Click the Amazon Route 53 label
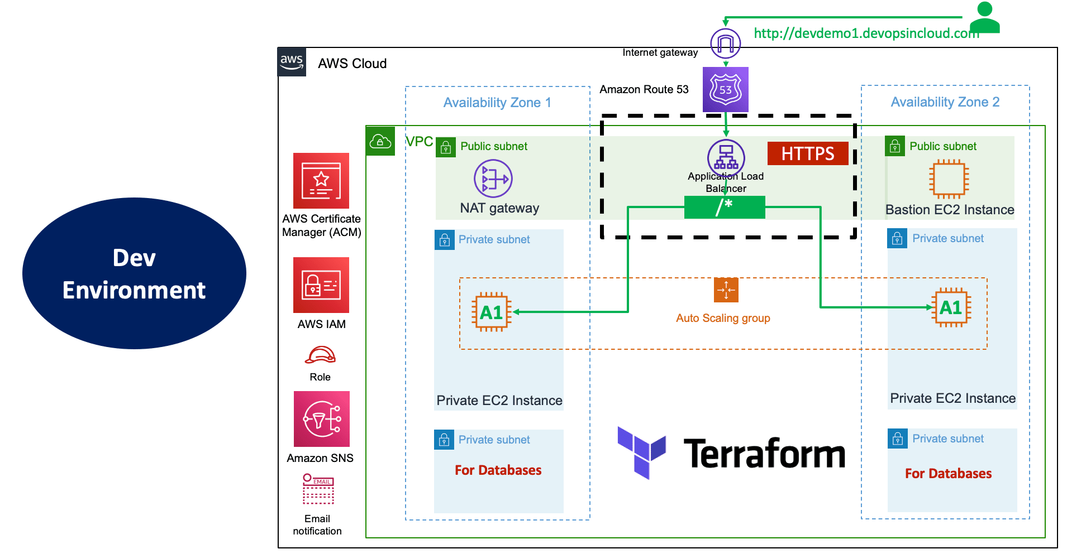Screen dimensions: 1067x554 click(644, 89)
